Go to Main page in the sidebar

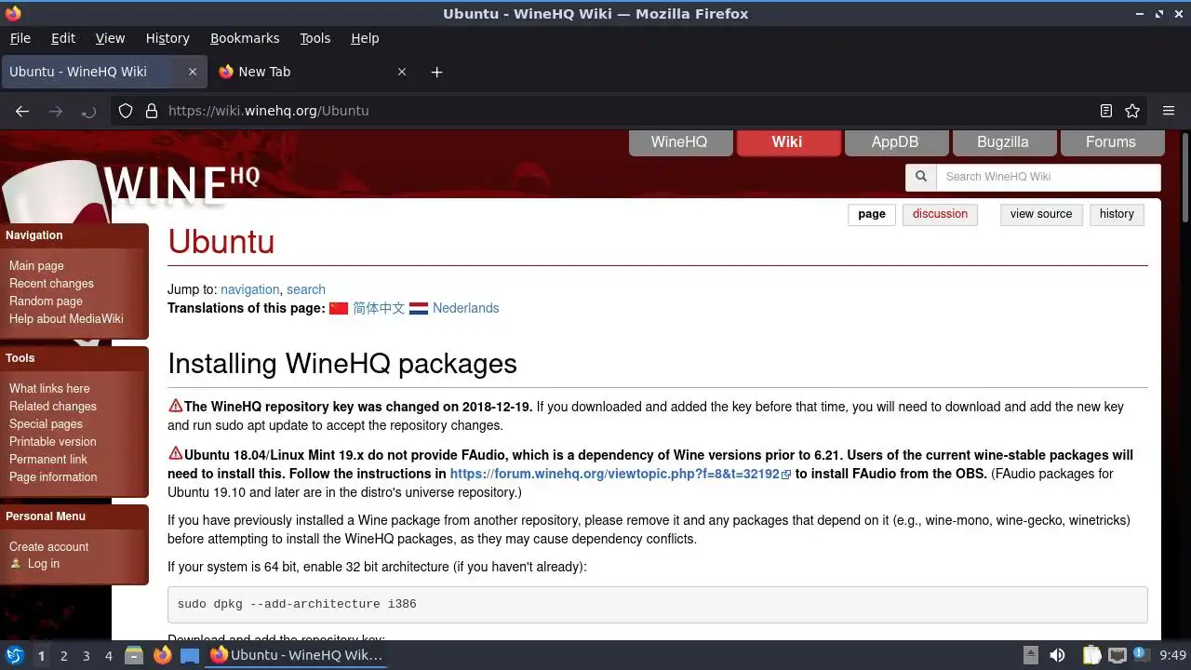coord(36,265)
